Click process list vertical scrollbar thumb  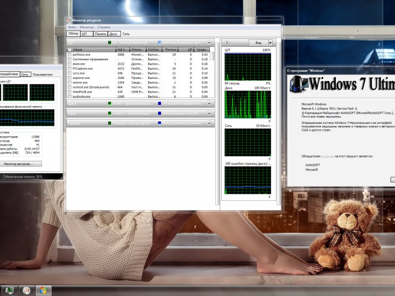pyautogui.click(x=212, y=56)
